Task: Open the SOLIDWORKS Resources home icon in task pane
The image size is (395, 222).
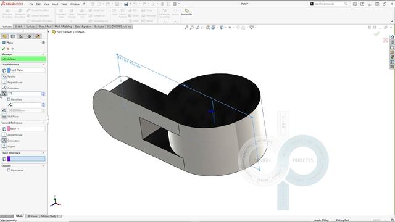Action: 393,37
